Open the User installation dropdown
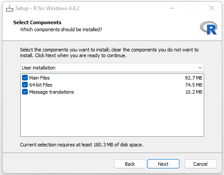 coord(112,68)
